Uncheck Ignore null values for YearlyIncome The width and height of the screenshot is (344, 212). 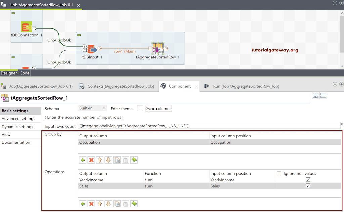308,180
